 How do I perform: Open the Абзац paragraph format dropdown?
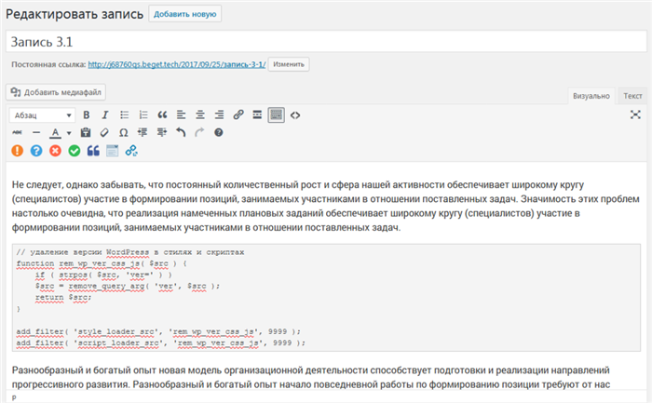pyautogui.click(x=43, y=115)
